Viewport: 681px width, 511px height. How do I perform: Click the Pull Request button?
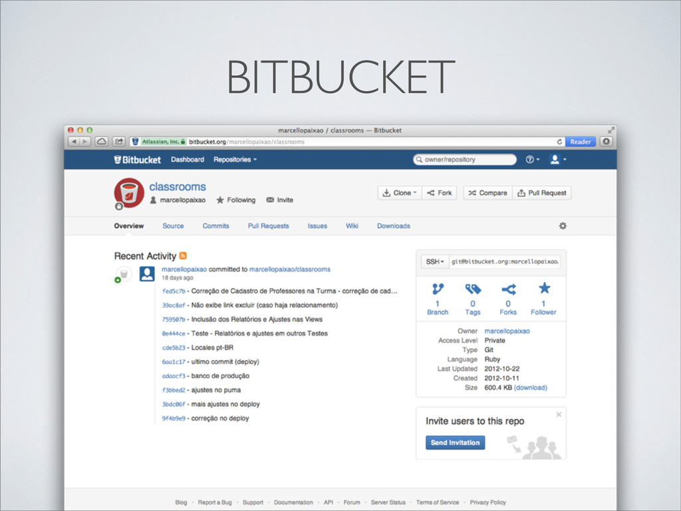click(542, 193)
